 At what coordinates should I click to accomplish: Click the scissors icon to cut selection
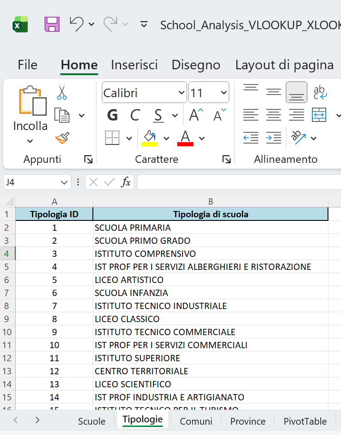pyautogui.click(x=61, y=93)
